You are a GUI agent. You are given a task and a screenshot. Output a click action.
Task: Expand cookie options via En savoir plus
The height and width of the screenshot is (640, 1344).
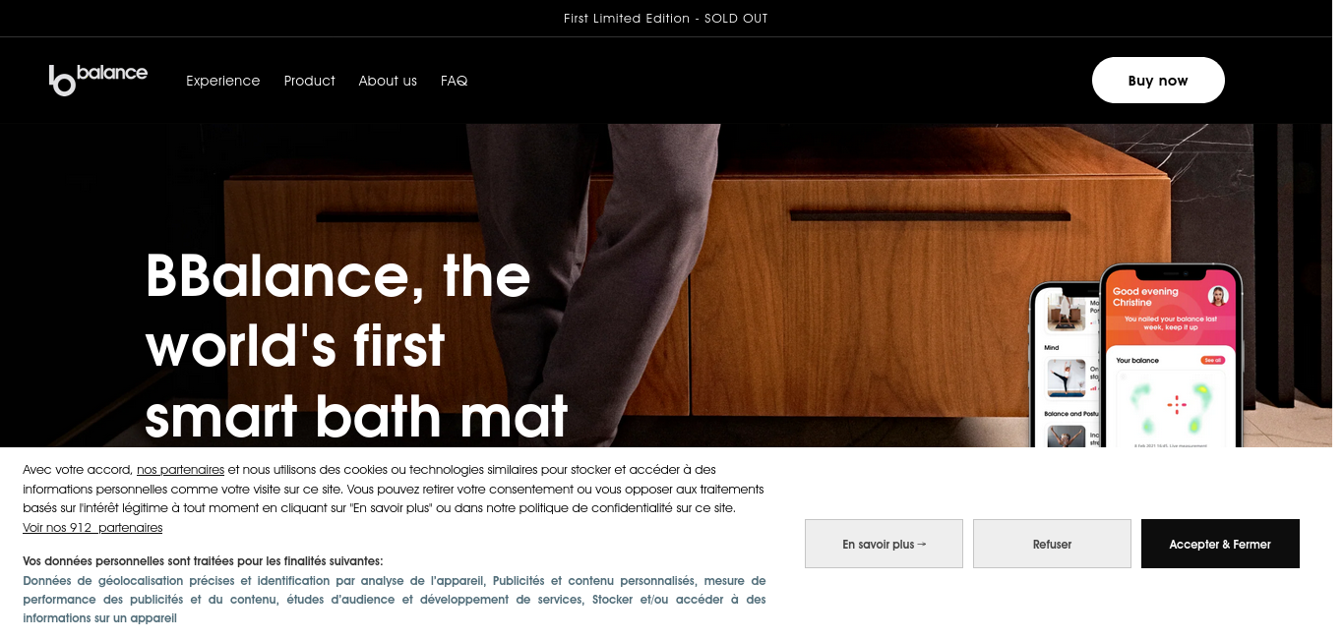(884, 544)
